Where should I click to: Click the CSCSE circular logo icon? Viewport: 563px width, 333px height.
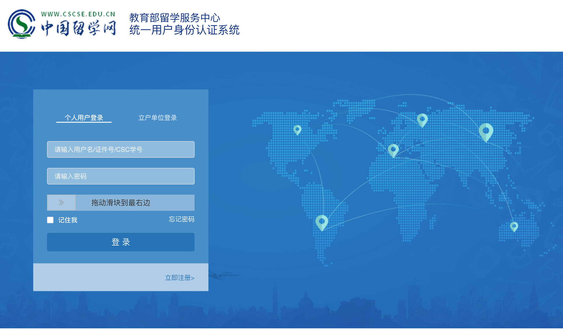point(22,24)
